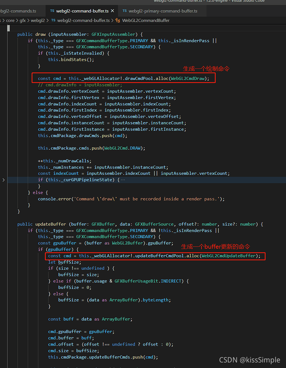The height and width of the screenshot is (368, 286).
Task: Click '_isStateInvalied' condition text
Action: [x=76, y=53]
